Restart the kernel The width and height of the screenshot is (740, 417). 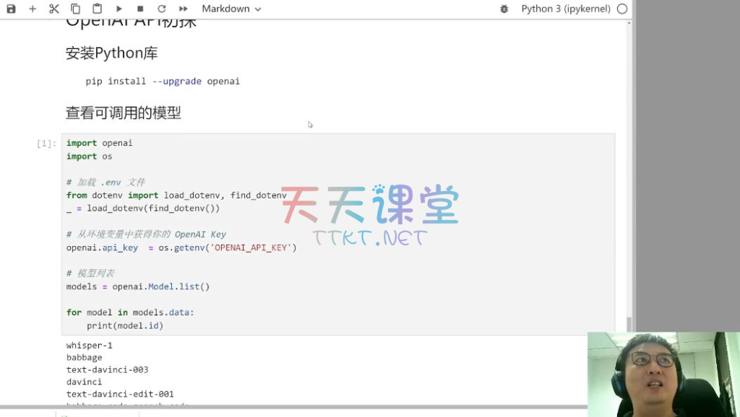(x=161, y=9)
